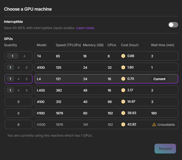Click the 362 speed value for L40S
The image size is (182, 160).
point(59,90)
